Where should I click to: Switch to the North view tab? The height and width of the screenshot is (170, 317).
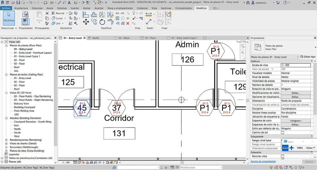coord(95,38)
